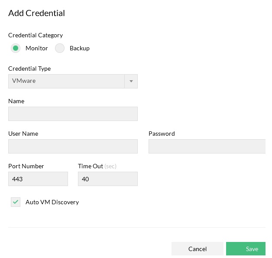Image resolution: width=272 pixels, height=258 pixels.
Task: Select the Port Number field showing 443
Action: pos(38,179)
